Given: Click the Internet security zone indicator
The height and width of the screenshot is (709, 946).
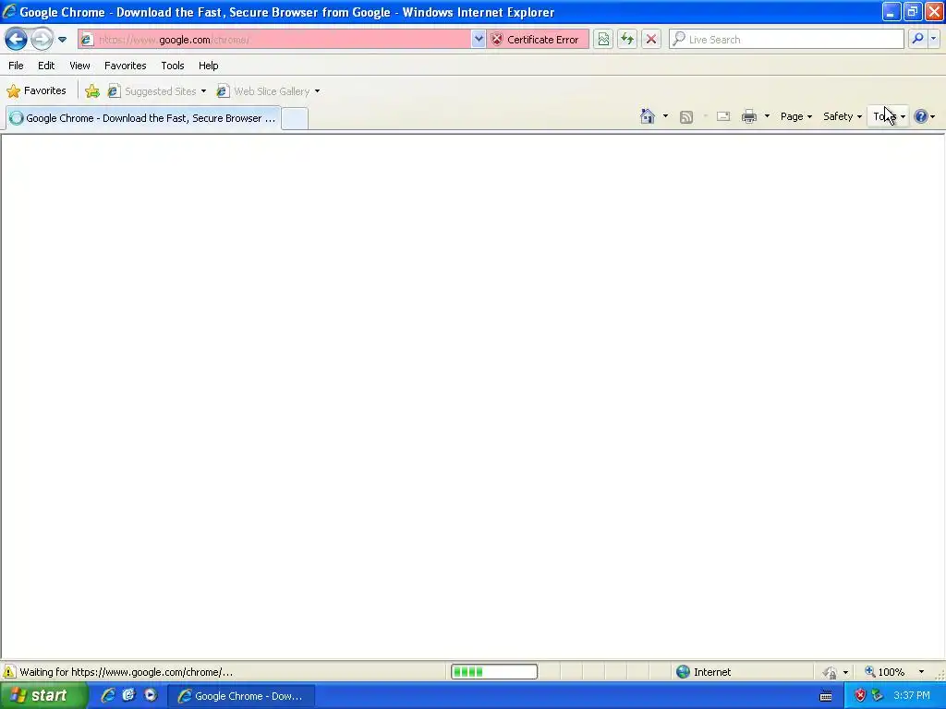Looking at the screenshot, I should click(x=703, y=672).
